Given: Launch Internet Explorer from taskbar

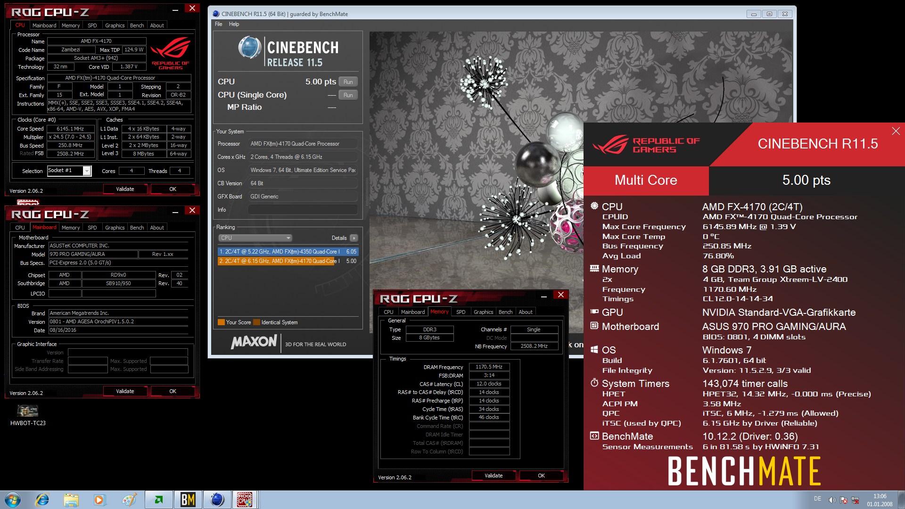Looking at the screenshot, I should click(x=42, y=500).
